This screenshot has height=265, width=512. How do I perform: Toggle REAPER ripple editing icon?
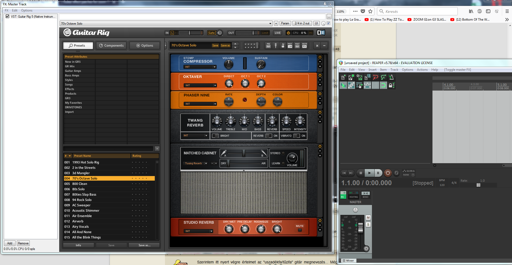click(x=359, y=85)
